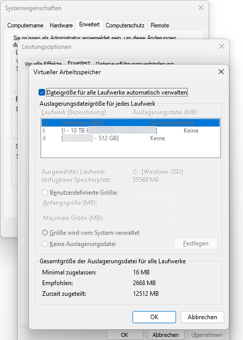Click Abbrechen in the Leistungsoptionen window
The height and width of the screenshot is (340, 243).
click(x=165, y=335)
